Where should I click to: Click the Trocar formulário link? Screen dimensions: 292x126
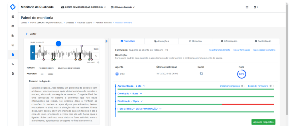tap(241, 50)
